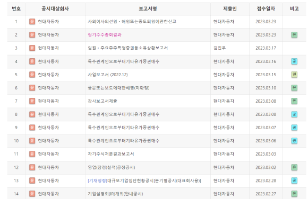308x199 pixels.
Task: Open the 감사보고서제출 report link
Action: coord(102,101)
